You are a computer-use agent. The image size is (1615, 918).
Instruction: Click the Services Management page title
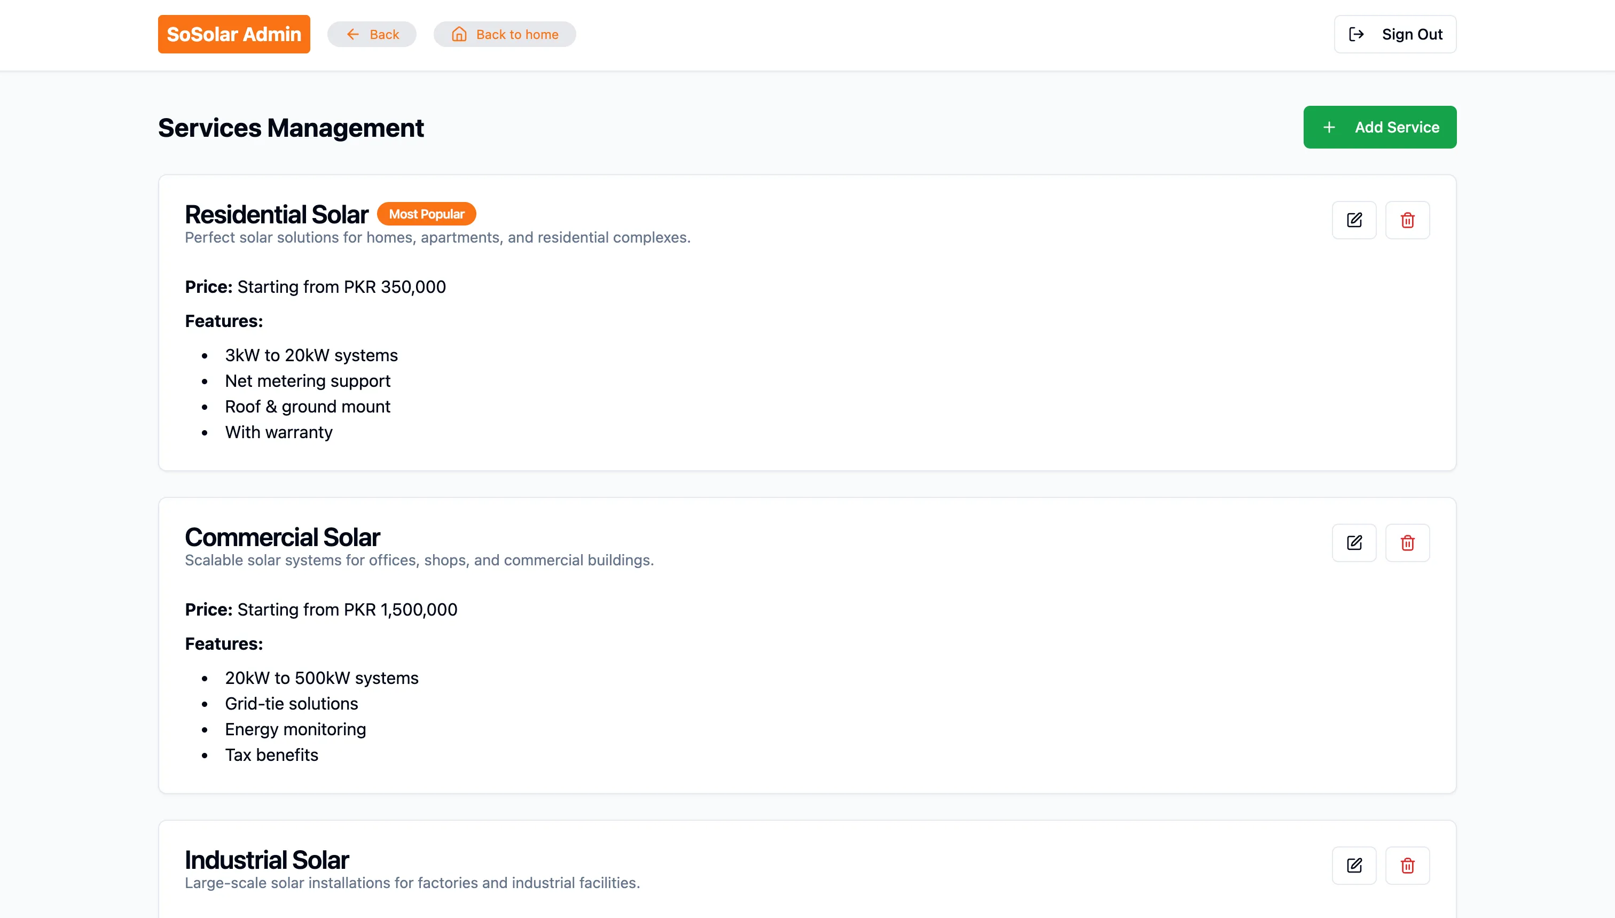coord(291,128)
